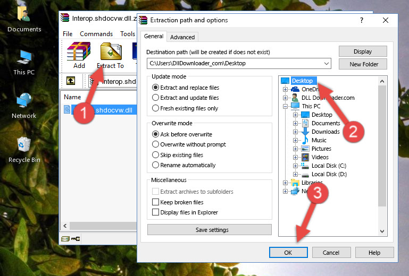Viewport: 409px width, 276px height.
Task: Expand the Libraries tree node
Action: [x=285, y=183]
